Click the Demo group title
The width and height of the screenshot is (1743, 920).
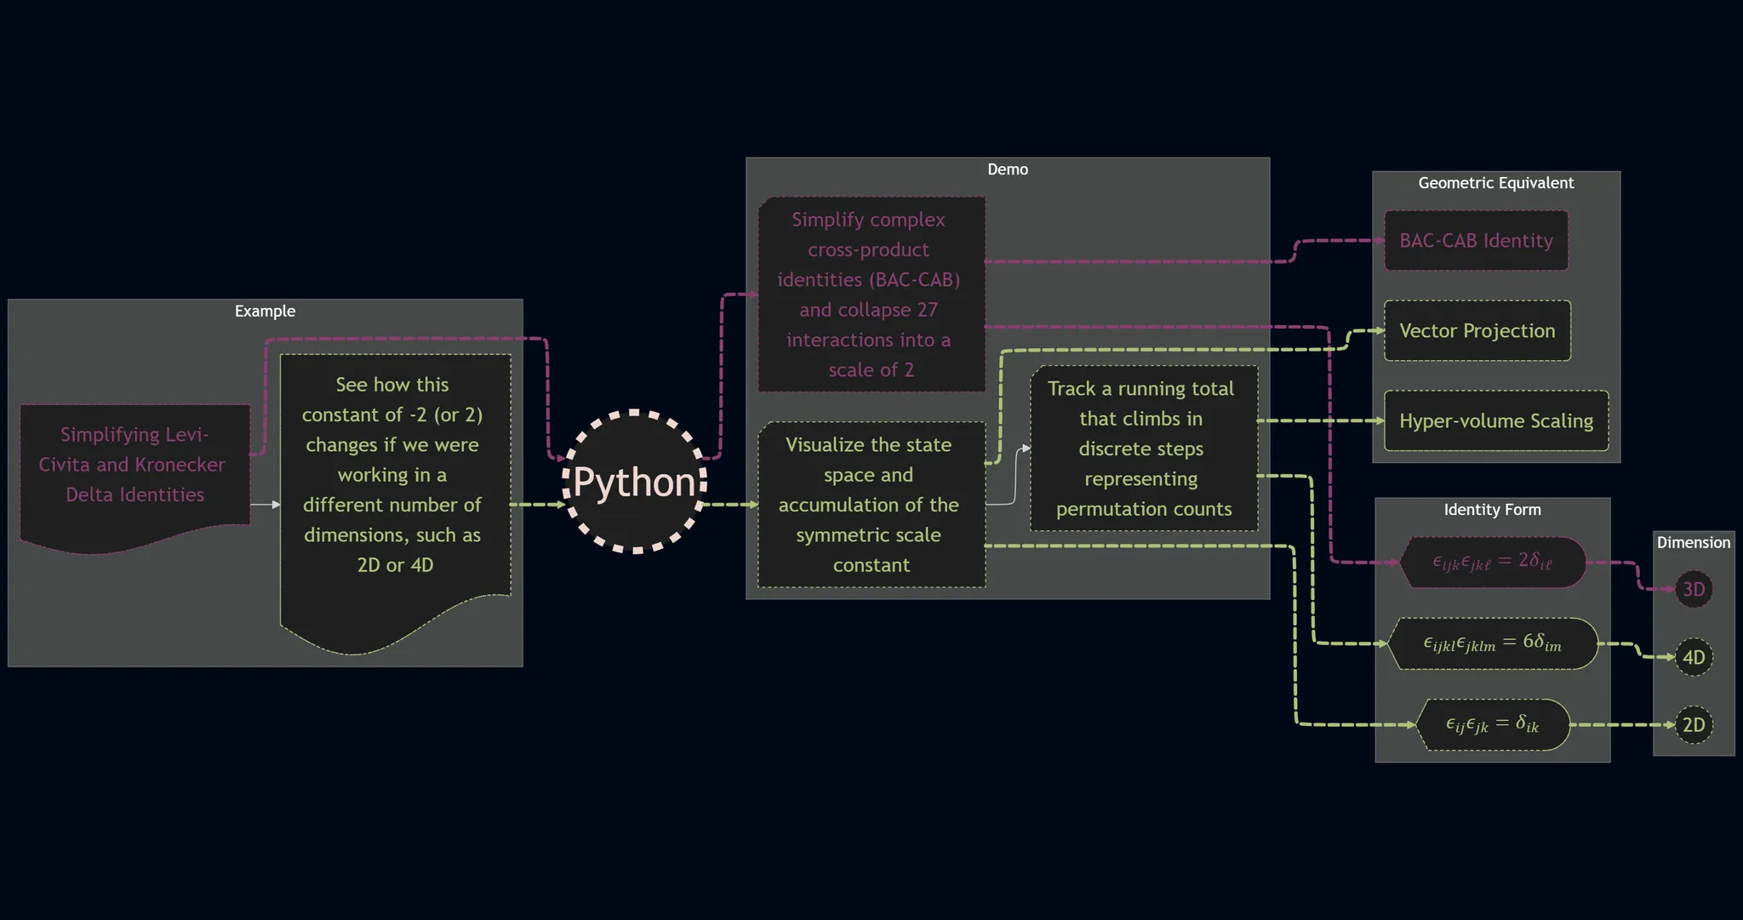1008,169
